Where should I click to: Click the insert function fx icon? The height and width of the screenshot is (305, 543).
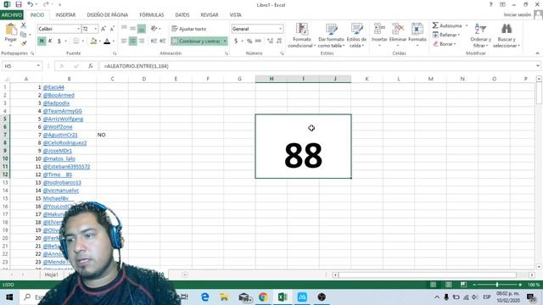(91, 66)
